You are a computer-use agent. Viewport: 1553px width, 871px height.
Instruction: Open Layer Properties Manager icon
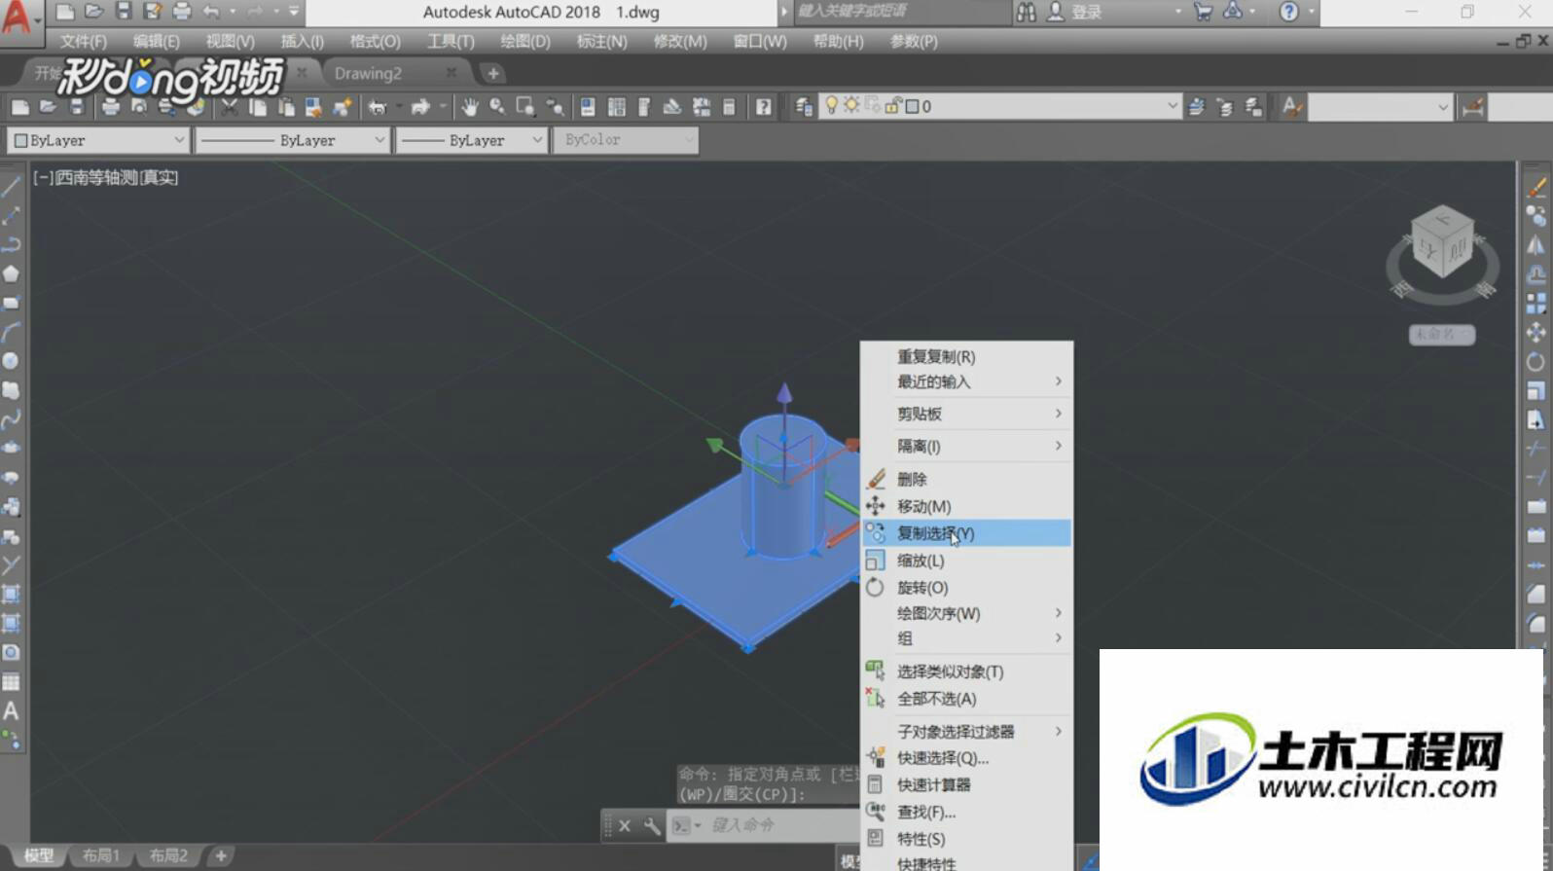(x=804, y=106)
